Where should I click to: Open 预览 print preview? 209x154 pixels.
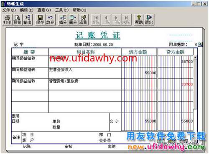18,20
